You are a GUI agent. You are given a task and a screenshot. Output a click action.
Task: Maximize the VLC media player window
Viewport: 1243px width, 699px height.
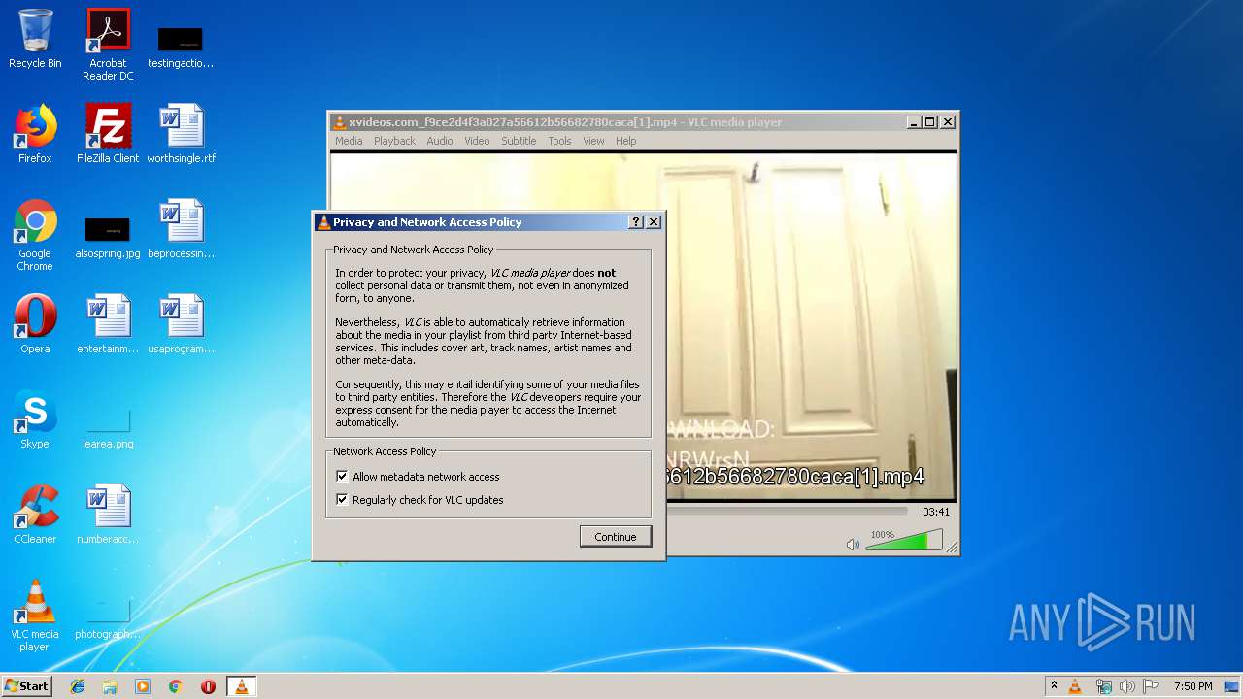pyautogui.click(x=930, y=122)
